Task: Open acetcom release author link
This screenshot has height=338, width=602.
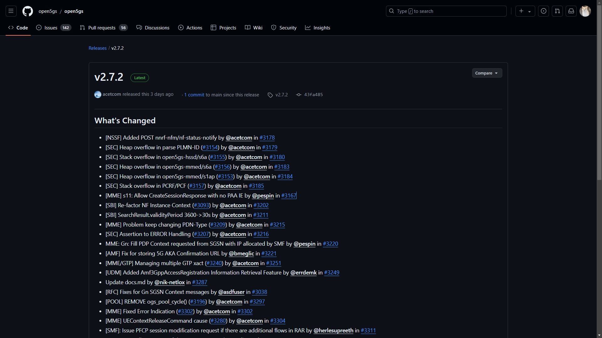Action: click(112, 94)
